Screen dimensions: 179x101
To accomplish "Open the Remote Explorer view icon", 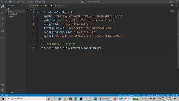I will pyautogui.click(x=3, y=37).
